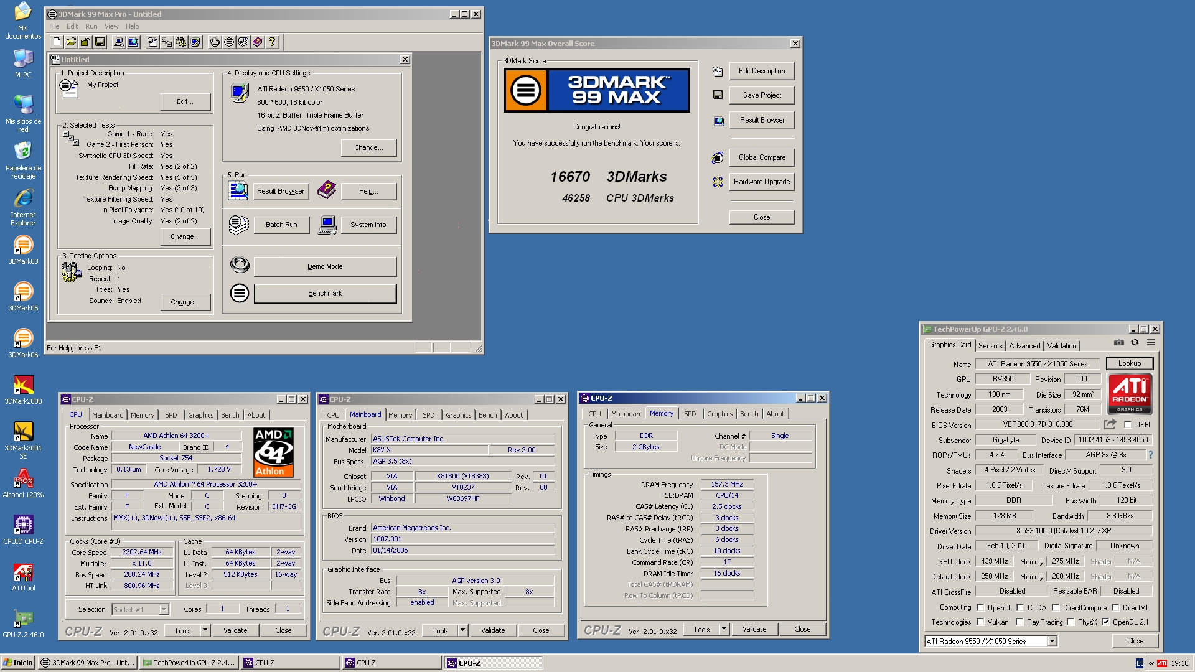This screenshot has height=672, width=1195.
Task: Expand Tools arrow in Memory CPU-Z window
Action: pyautogui.click(x=724, y=629)
